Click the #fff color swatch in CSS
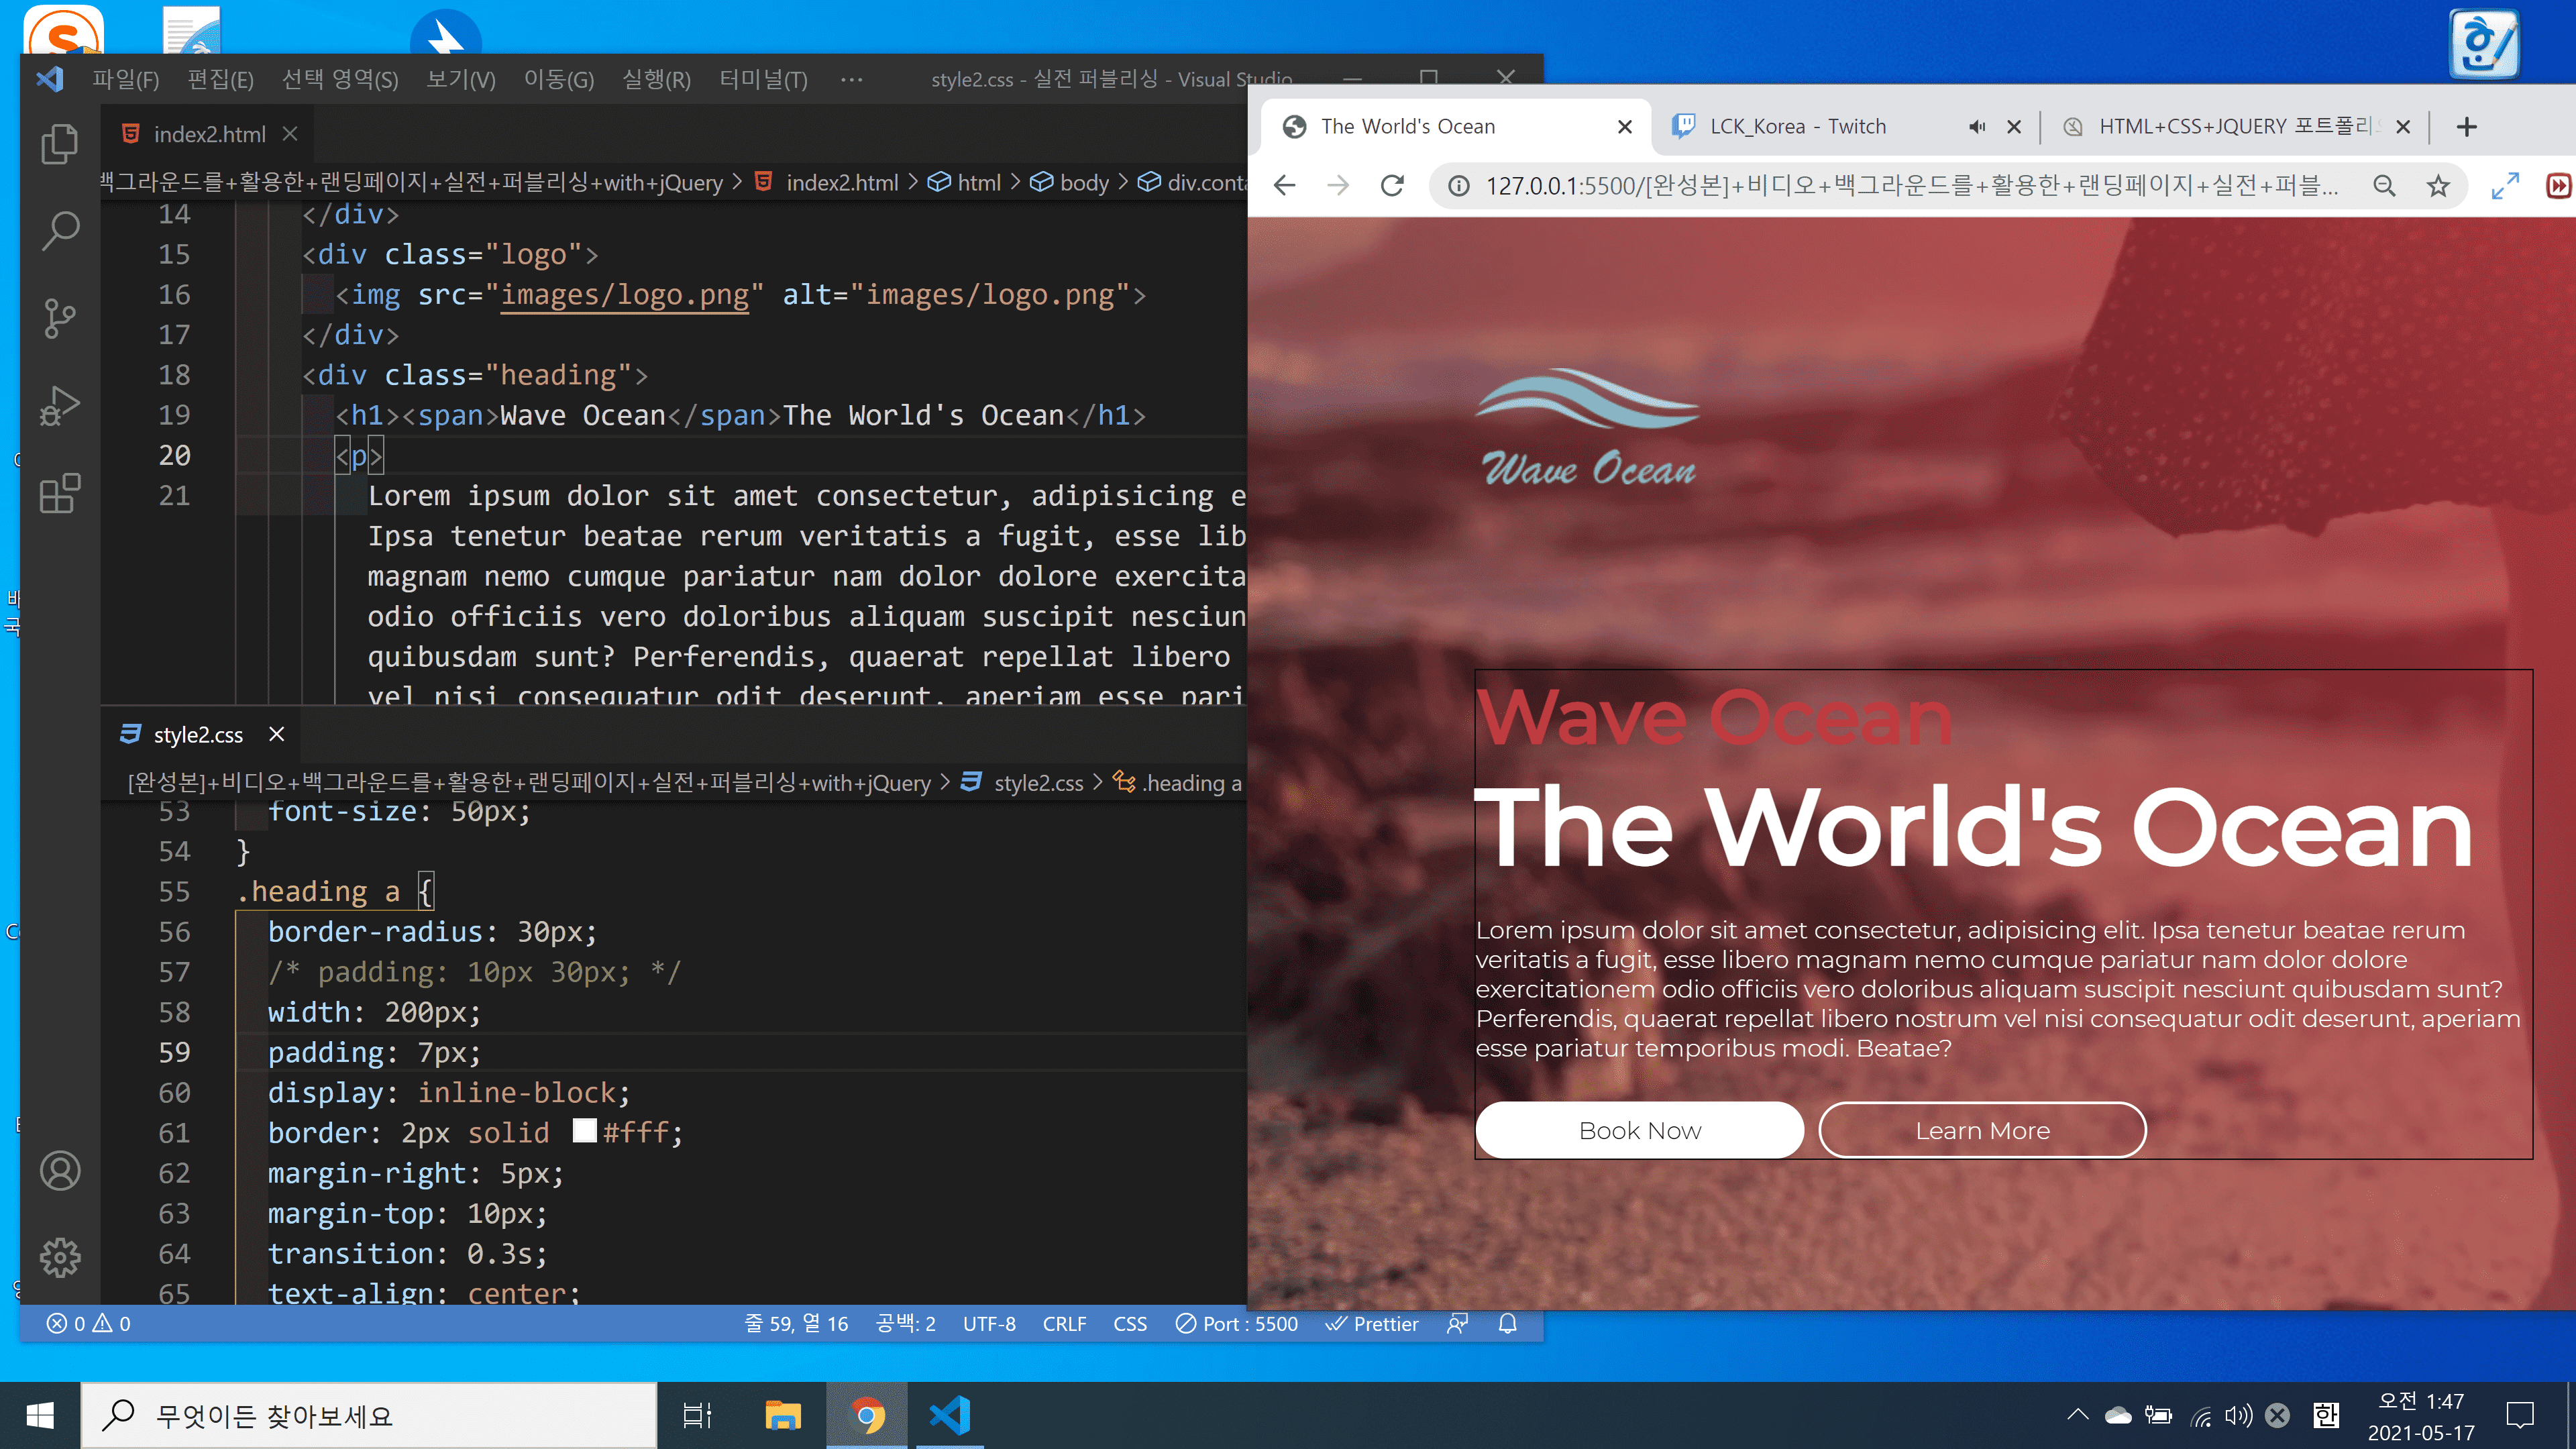The image size is (2576, 1449). (x=585, y=1131)
